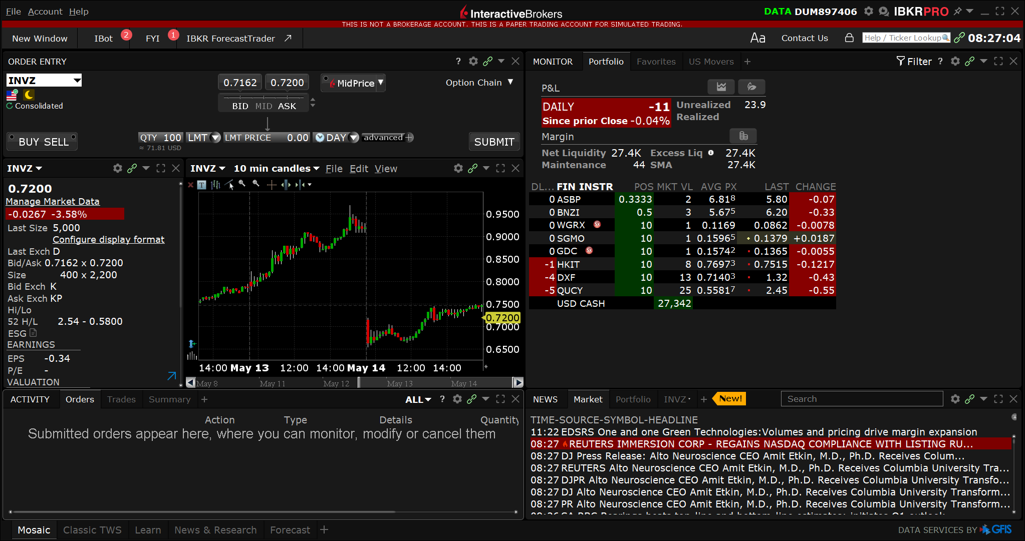Open the ALL orders filter dropdown

pos(418,399)
